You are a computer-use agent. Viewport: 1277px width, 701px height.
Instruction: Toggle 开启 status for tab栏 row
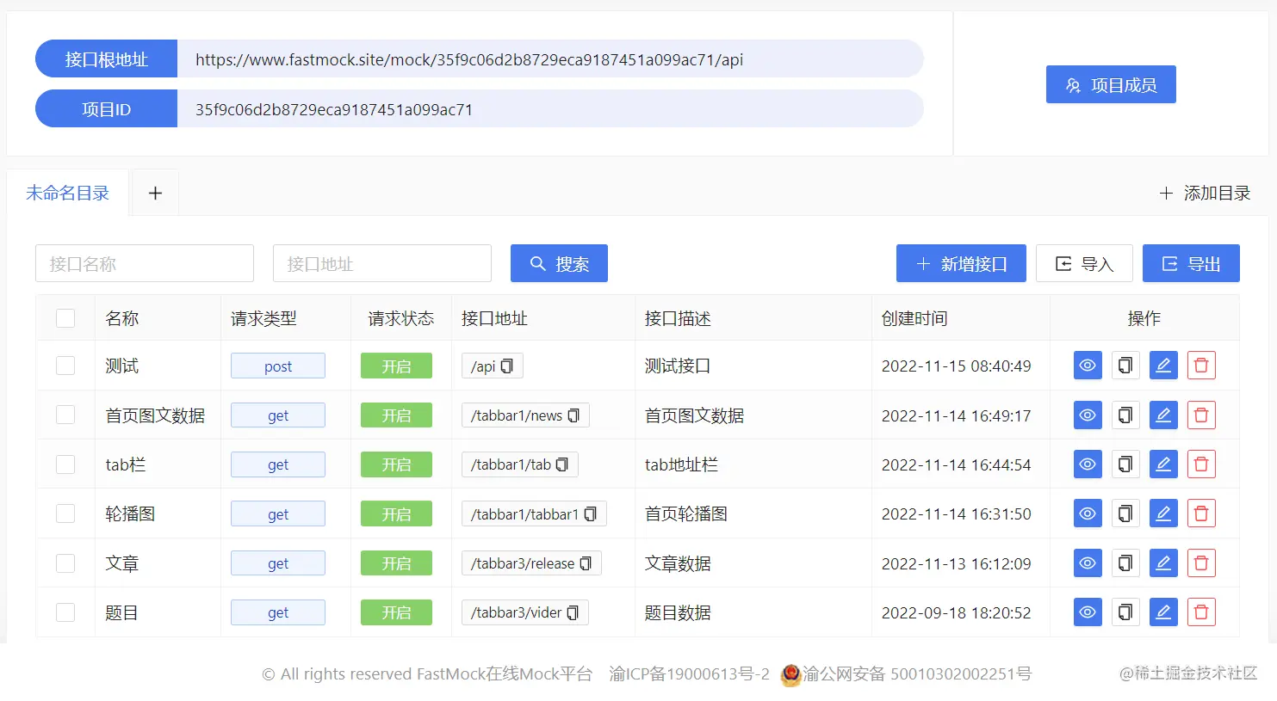click(396, 464)
